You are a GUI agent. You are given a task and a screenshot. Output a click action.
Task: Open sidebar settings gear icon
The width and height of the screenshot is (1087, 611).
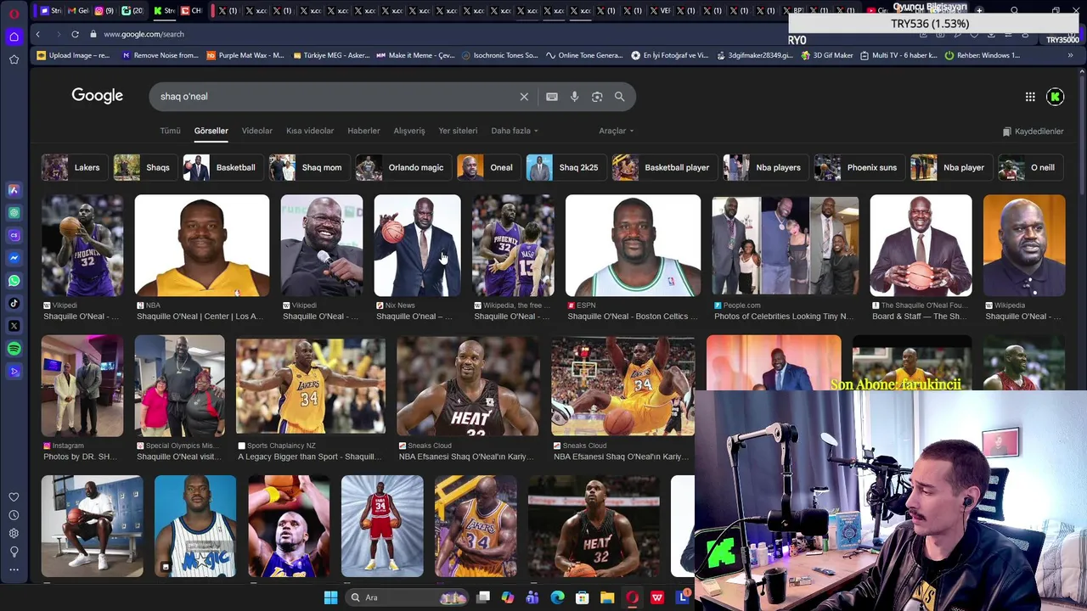14,533
